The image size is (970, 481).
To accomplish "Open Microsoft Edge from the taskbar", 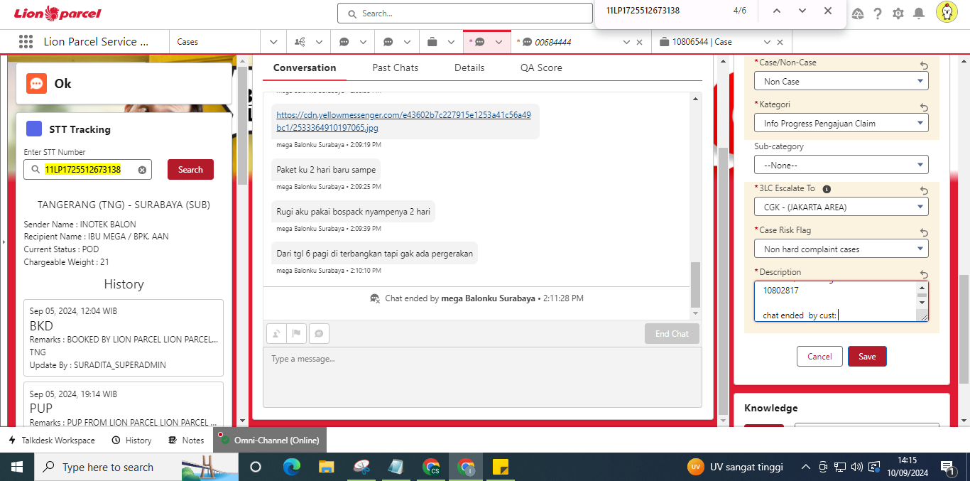I will [x=292, y=467].
